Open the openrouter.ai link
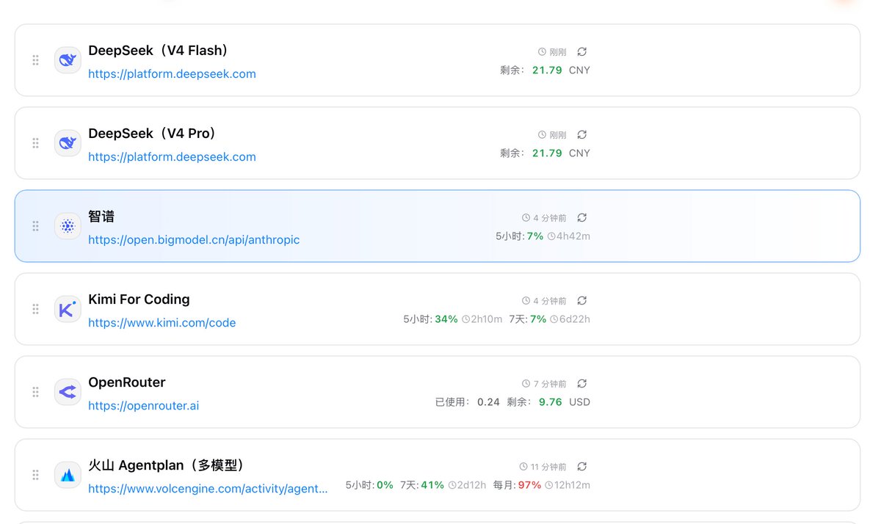The height and width of the screenshot is (524, 881). click(144, 406)
